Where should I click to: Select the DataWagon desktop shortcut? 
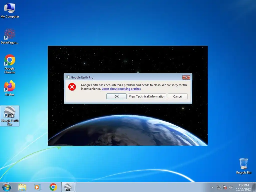click(x=10, y=36)
